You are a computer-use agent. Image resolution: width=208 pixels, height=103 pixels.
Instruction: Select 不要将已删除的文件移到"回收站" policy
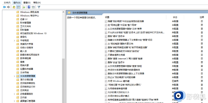coord(122,51)
